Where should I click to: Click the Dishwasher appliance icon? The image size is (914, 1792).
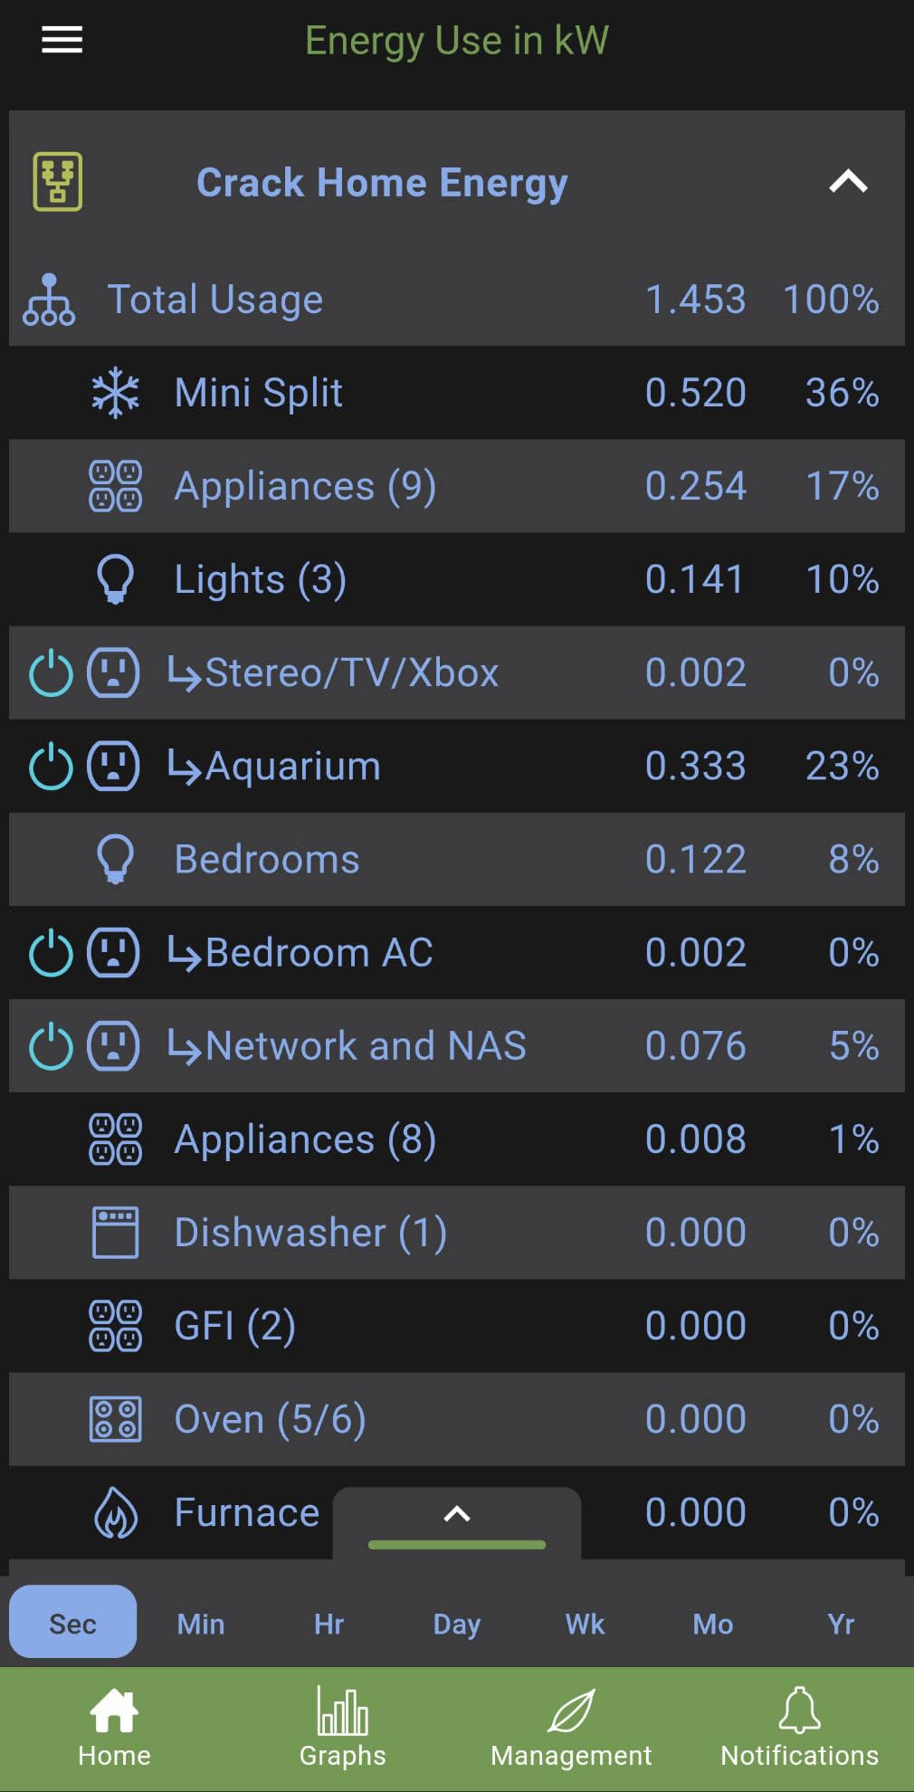tap(116, 1232)
